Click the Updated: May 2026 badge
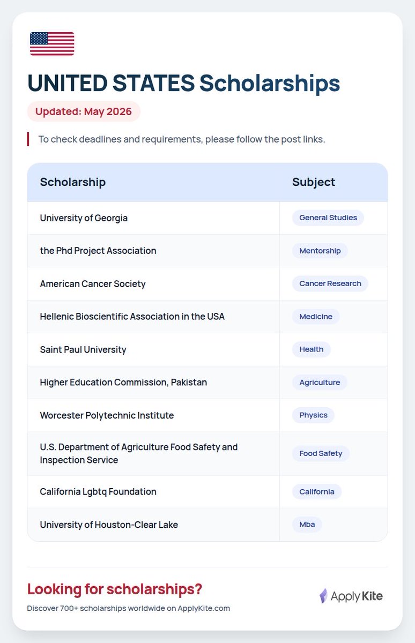Screen dimensions: 415x643 click(84, 111)
